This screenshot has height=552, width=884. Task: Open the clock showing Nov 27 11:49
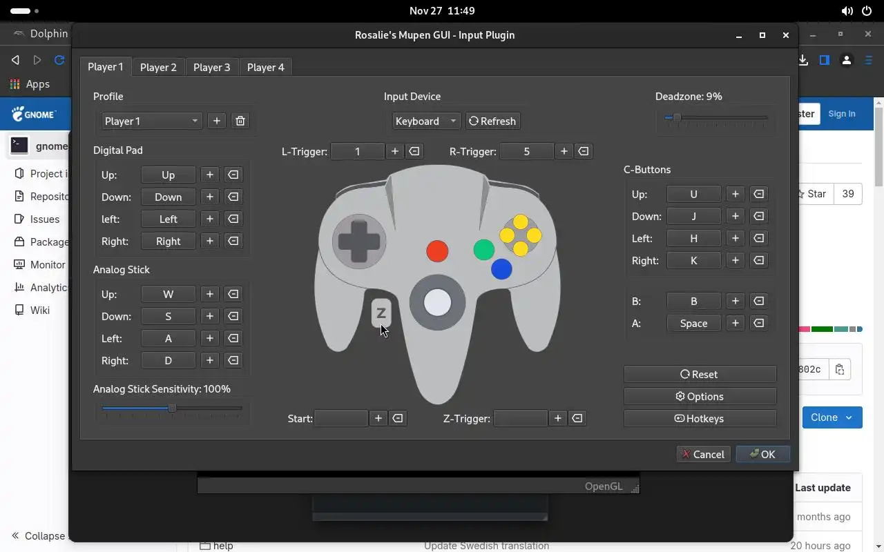click(442, 11)
